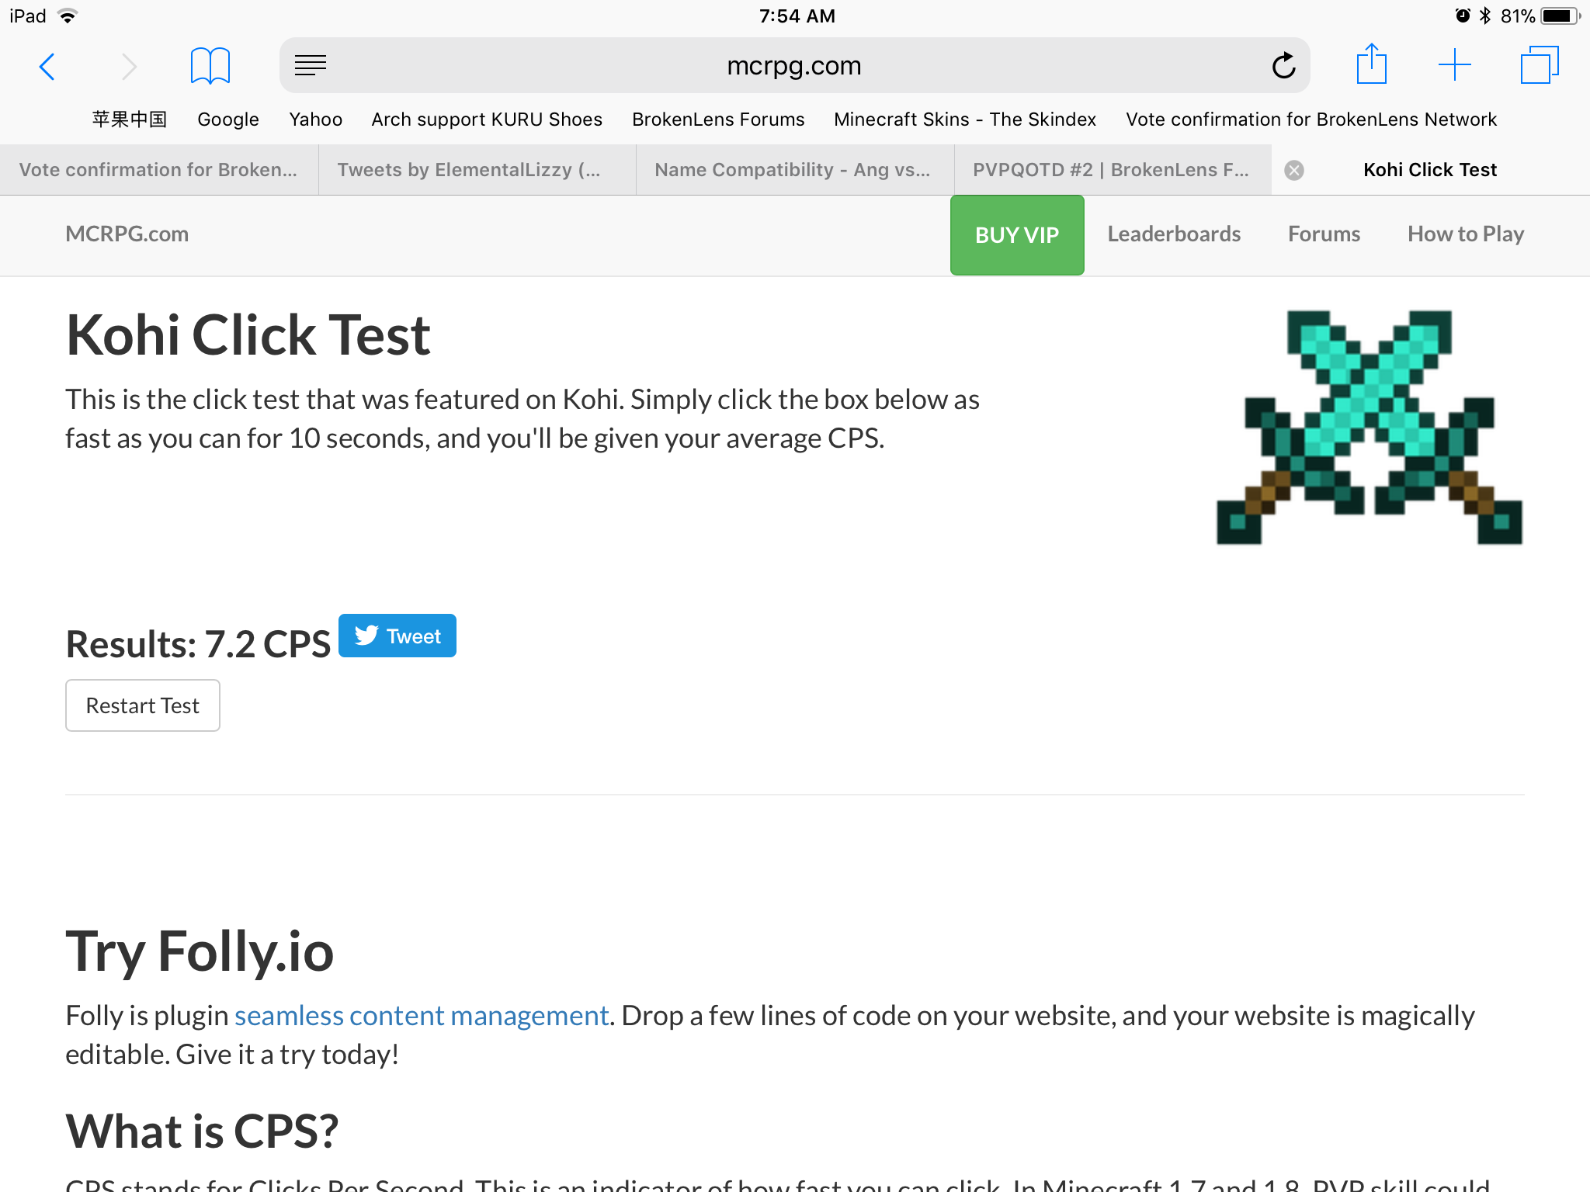Open How to Play nav item

[1466, 234]
